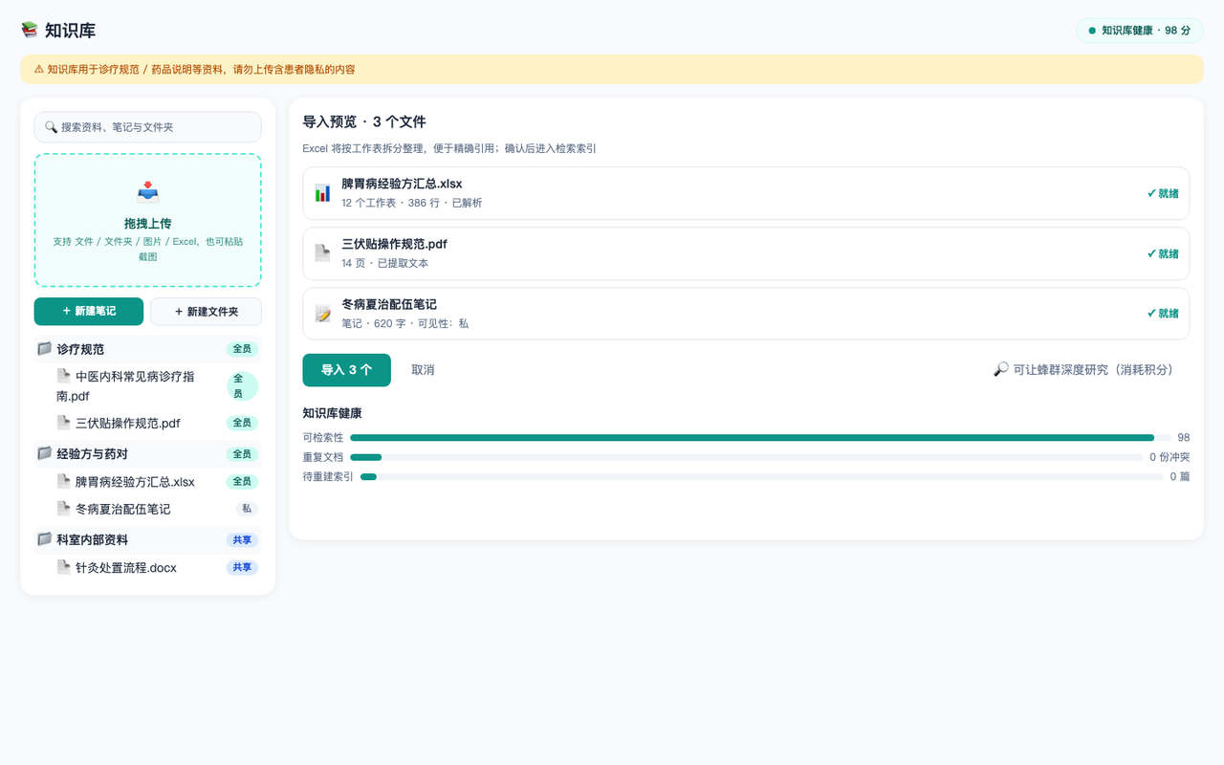Image resolution: width=1224 pixels, height=765 pixels.
Task: Collapse the 经验方与药对 folder
Action: [x=147, y=454]
